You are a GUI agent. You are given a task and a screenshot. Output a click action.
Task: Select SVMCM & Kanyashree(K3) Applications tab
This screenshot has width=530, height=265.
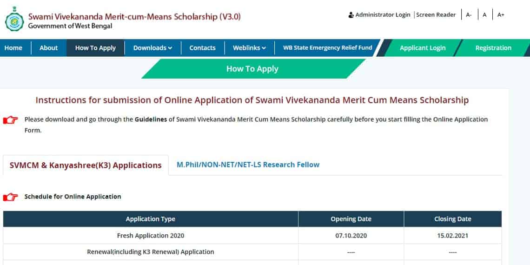tap(86, 166)
